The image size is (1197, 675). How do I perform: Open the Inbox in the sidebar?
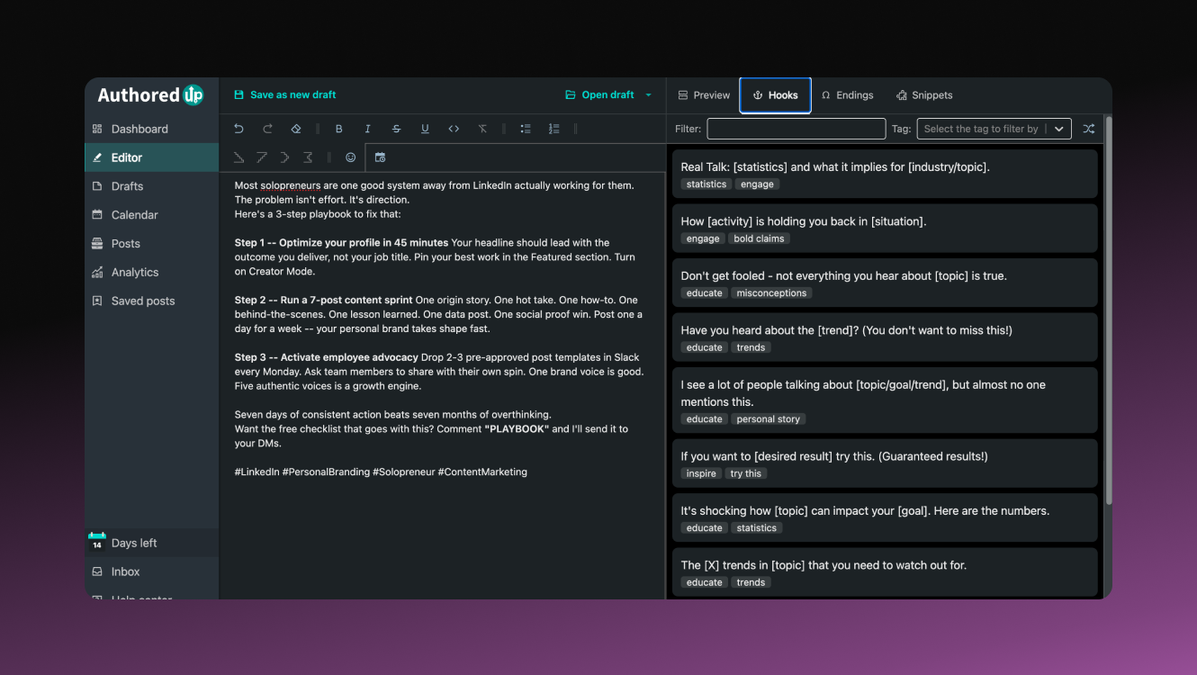(152, 571)
